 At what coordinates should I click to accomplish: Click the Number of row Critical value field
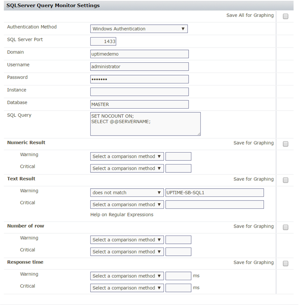pos(178,252)
